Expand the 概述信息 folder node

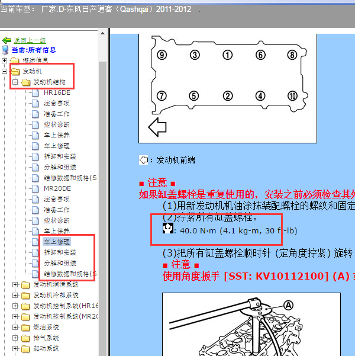coord(4,60)
